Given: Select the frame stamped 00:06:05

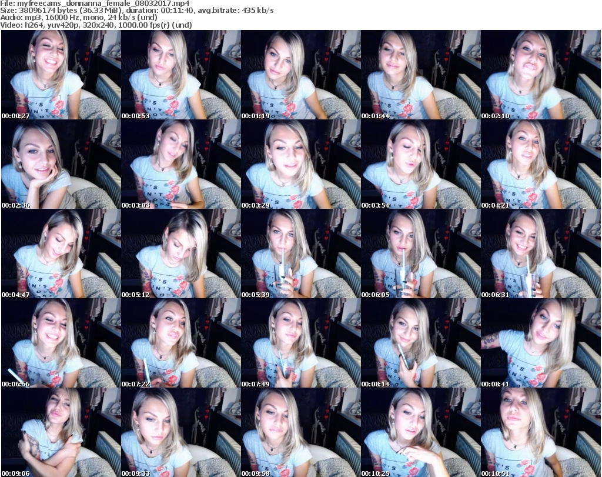Looking at the screenshot, I should click(421, 253).
